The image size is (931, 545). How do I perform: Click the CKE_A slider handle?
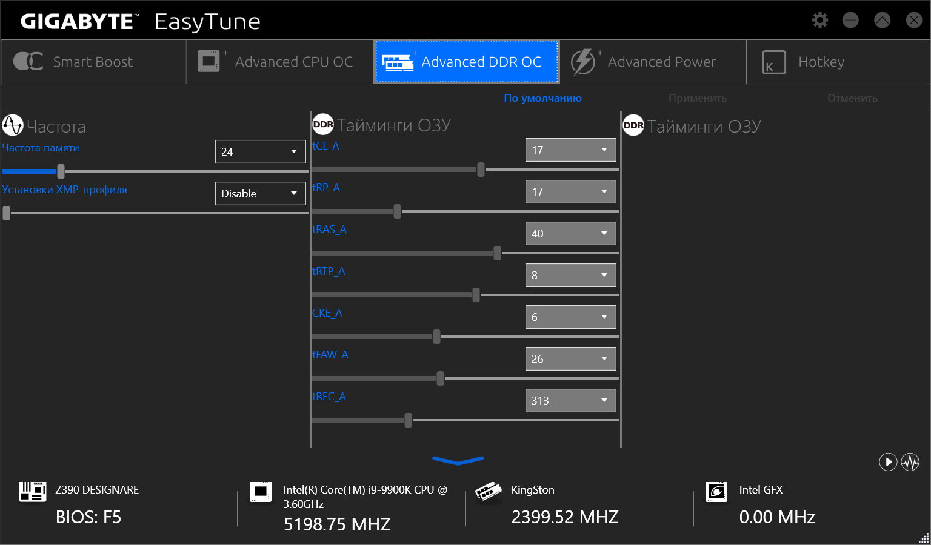coord(437,337)
